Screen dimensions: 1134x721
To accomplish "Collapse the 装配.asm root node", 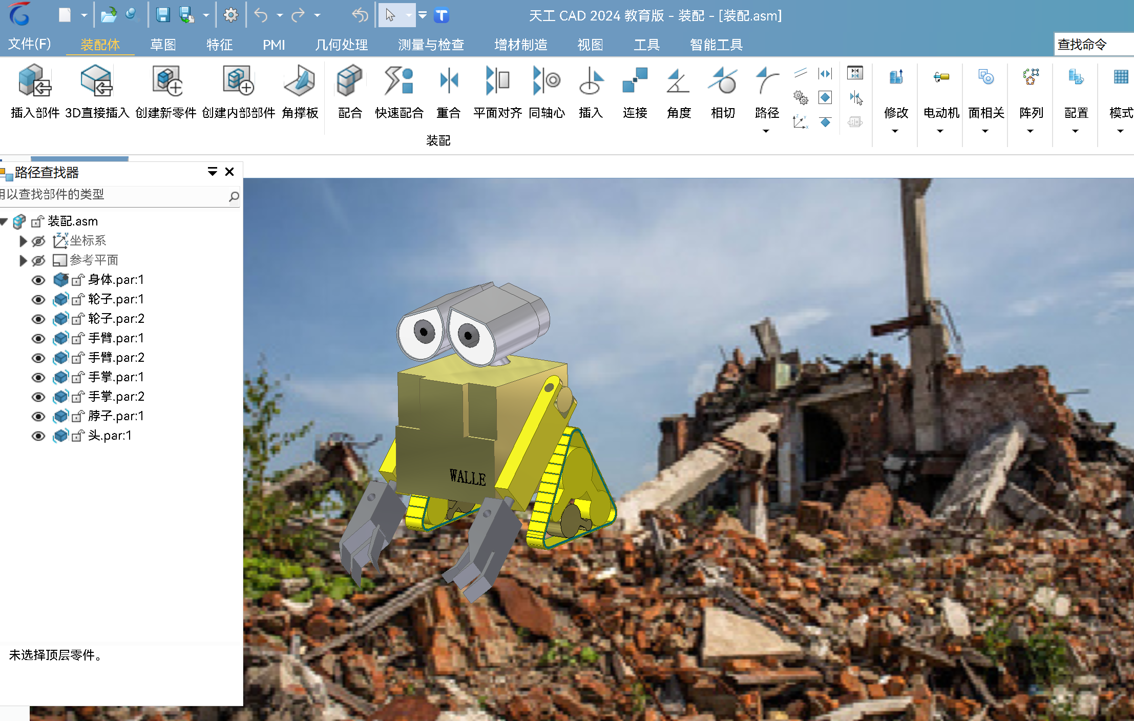I will tap(4, 221).
